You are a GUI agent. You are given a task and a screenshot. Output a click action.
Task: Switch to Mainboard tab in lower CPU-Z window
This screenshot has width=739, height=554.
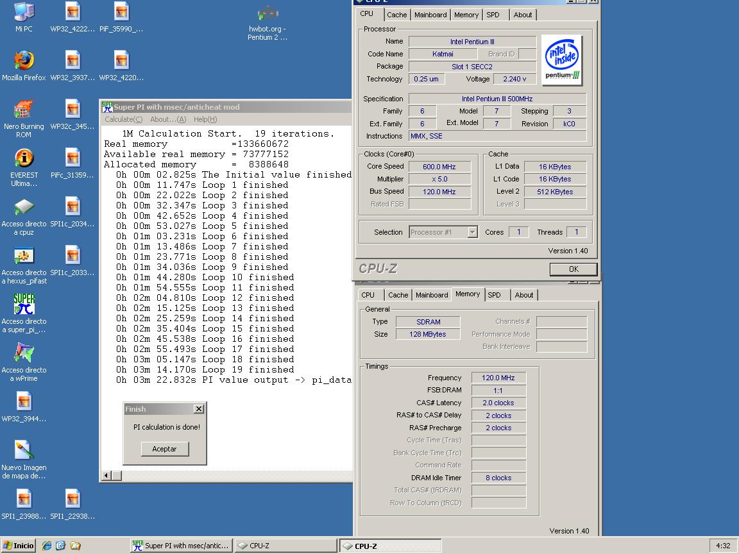tap(432, 295)
